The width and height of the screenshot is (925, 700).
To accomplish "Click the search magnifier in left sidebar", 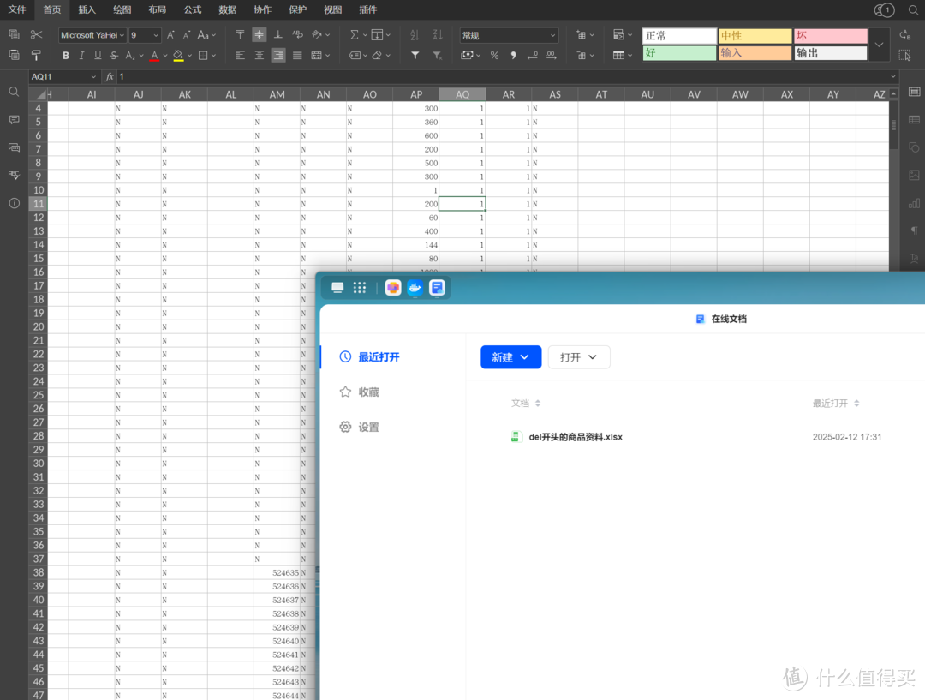I will [x=14, y=92].
